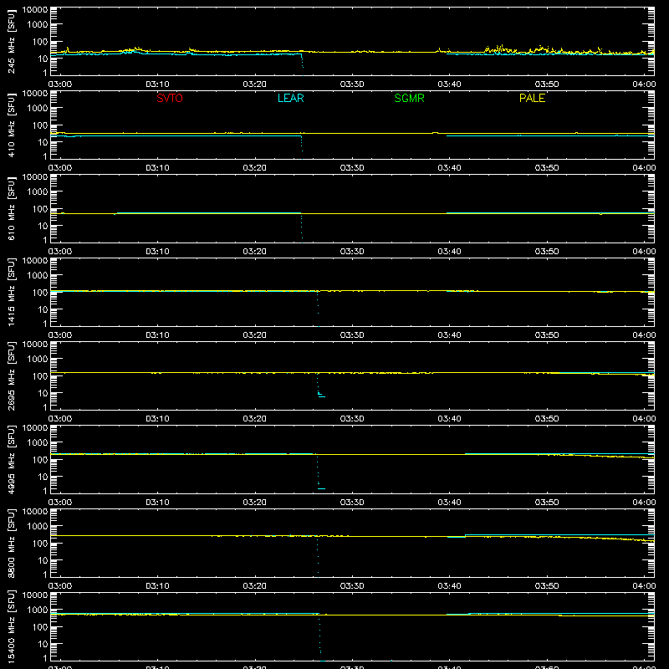Screen dimensions: 669x669
Task: Click 04:00 time label of 8800 MHz panel
Action: (644, 586)
